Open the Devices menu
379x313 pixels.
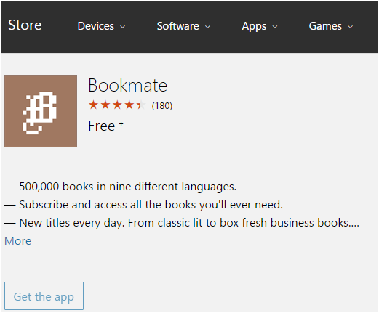click(x=101, y=26)
